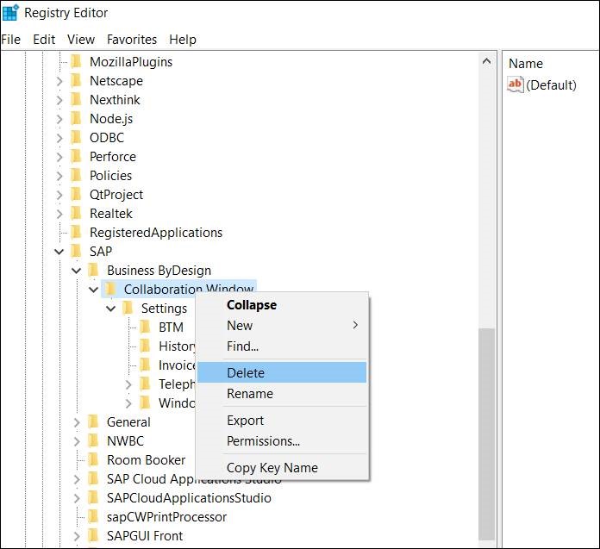This screenshot has height=549, width=600.
Task: Open the Help menu
Action: 183,40
